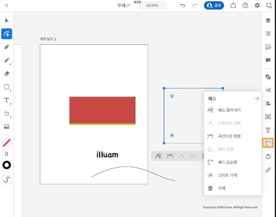Screen dimensions: 276x217
Task: Open the export/publish icon
Action: pyautogui.click(x=233, y=5)
